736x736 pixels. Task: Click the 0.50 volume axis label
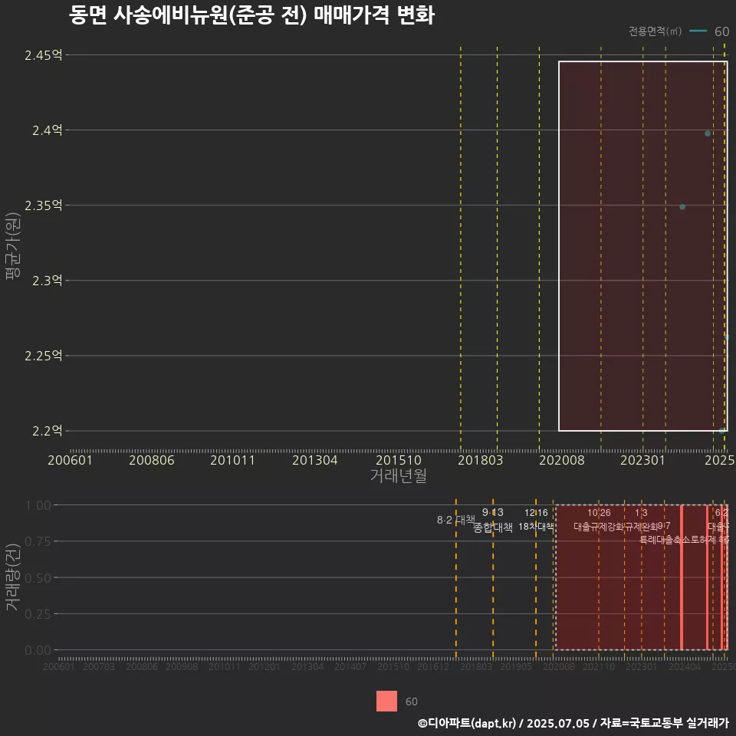click(38, 578)
